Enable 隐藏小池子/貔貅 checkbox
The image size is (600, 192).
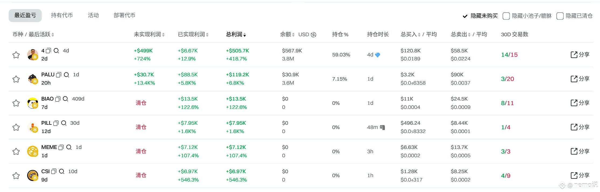(x=506, y=16)
